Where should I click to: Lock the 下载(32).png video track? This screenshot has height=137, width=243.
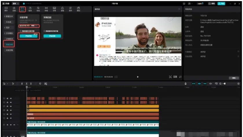pos(7,125)
